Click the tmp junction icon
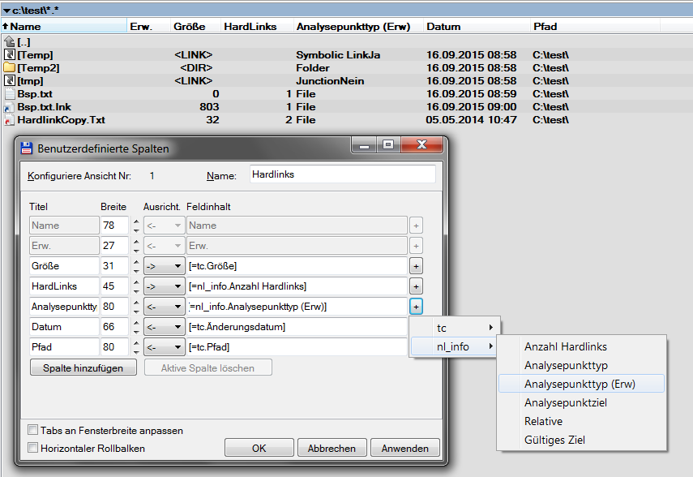 pyautogui.click(x=10, y=81)
